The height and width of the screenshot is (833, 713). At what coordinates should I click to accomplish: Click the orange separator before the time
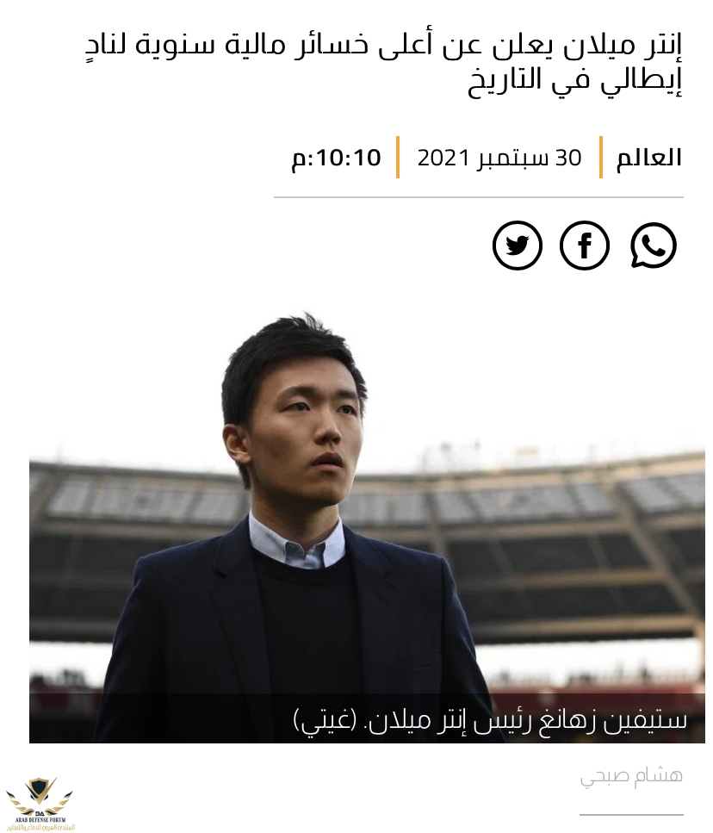398,158
